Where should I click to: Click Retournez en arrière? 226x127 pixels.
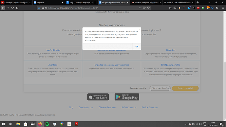click(138, 88)
